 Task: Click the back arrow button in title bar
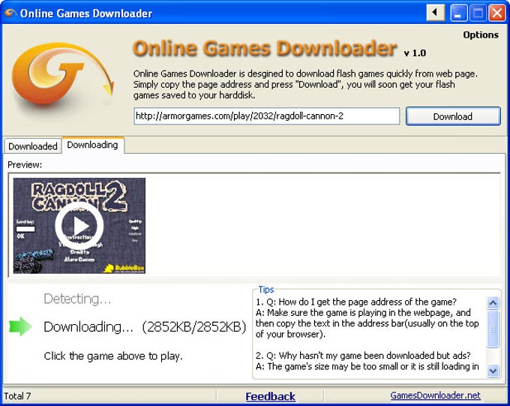[435, 13]
